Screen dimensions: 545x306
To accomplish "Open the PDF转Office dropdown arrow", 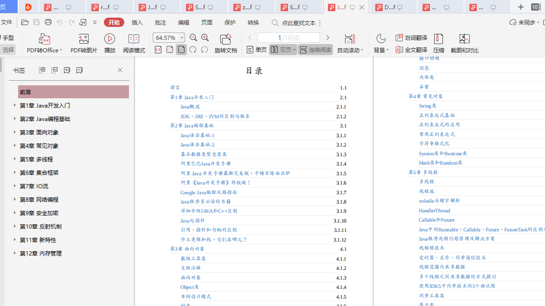I will 61,50.
